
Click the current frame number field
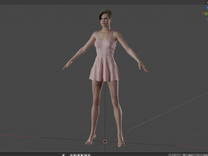coord(175,155)
